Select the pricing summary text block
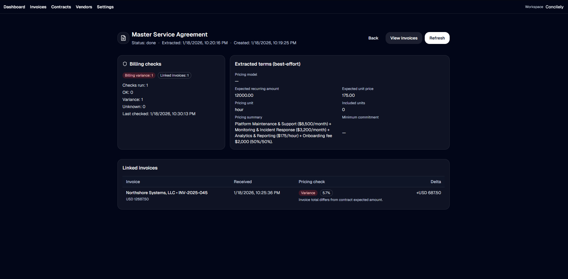 (x=283, y=133)
